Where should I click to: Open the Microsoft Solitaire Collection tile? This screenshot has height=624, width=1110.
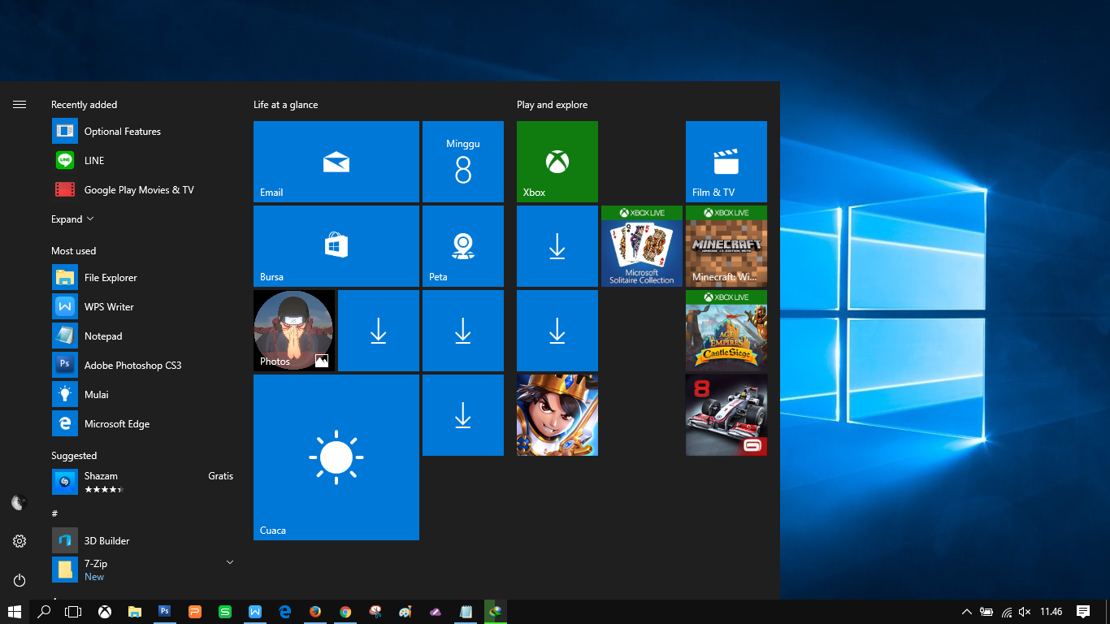[642, 246]
